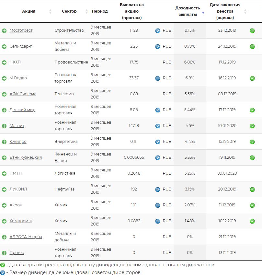Image resolution: width=262 pixels, height=277 pixels.
Task: Open the Протек stock link
Action: 17,253
